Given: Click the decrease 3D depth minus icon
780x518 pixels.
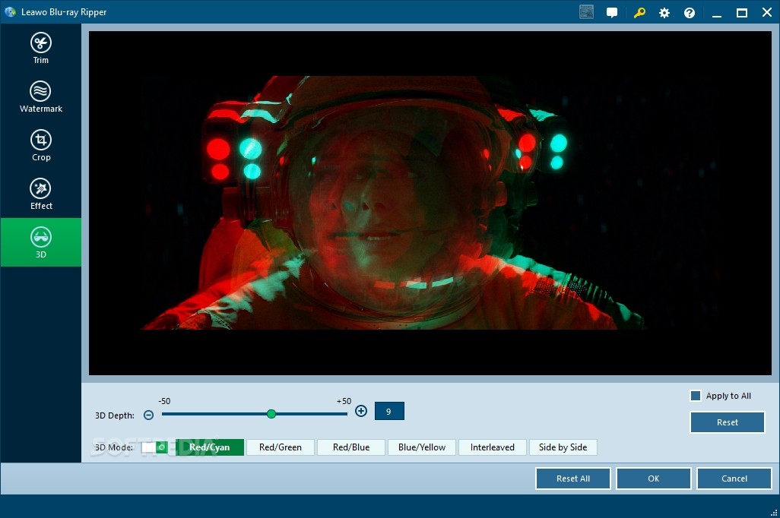Looking at the screenshot, I should (148, 415).
